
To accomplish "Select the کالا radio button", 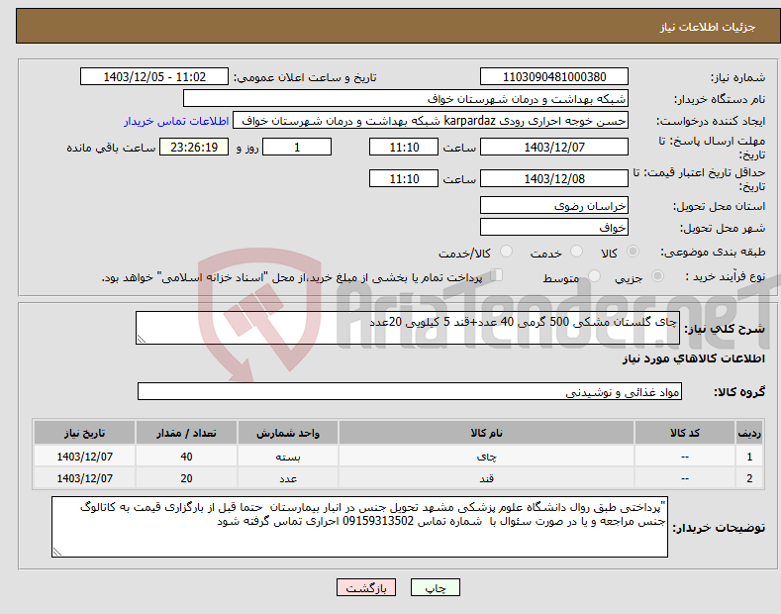I will click(x=633, y=252).
